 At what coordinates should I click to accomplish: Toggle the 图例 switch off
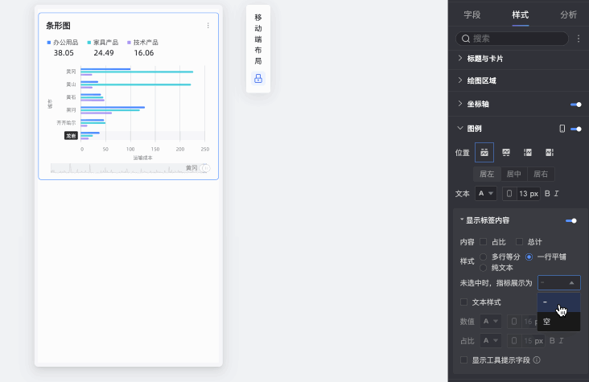(x=575, y=129)
